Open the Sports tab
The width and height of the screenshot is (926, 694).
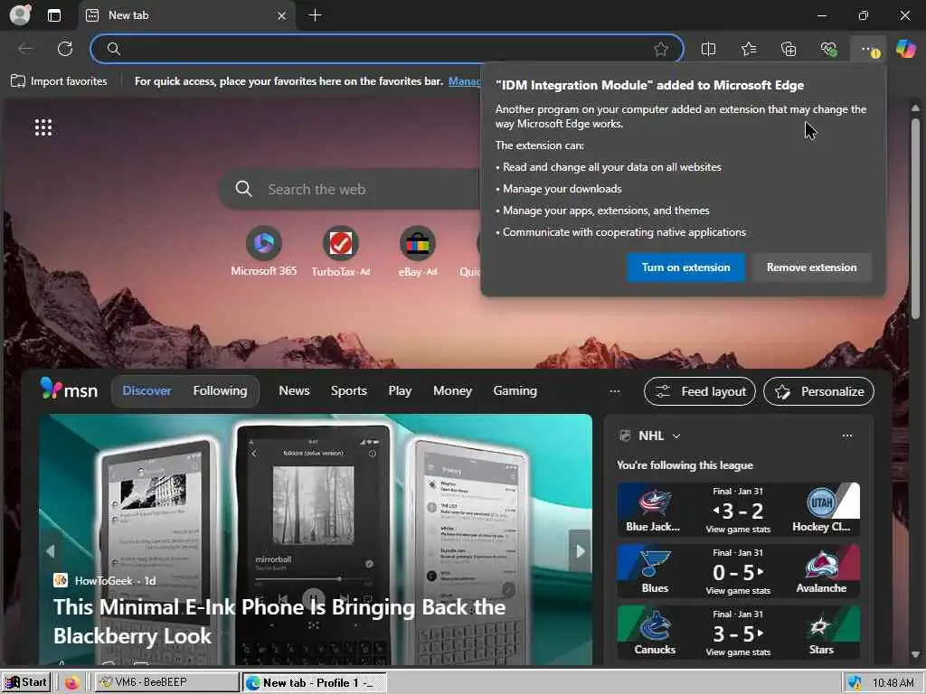[x=348, y=390]
